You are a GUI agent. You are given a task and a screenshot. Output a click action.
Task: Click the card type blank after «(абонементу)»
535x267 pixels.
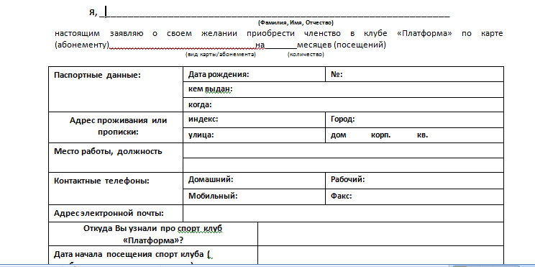pos(182,45)
